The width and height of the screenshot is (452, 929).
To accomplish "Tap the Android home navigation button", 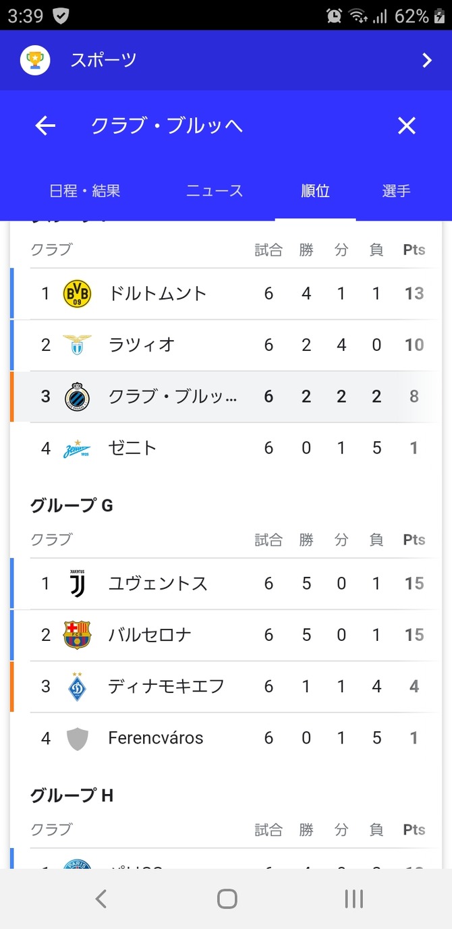I will (227, 899).
